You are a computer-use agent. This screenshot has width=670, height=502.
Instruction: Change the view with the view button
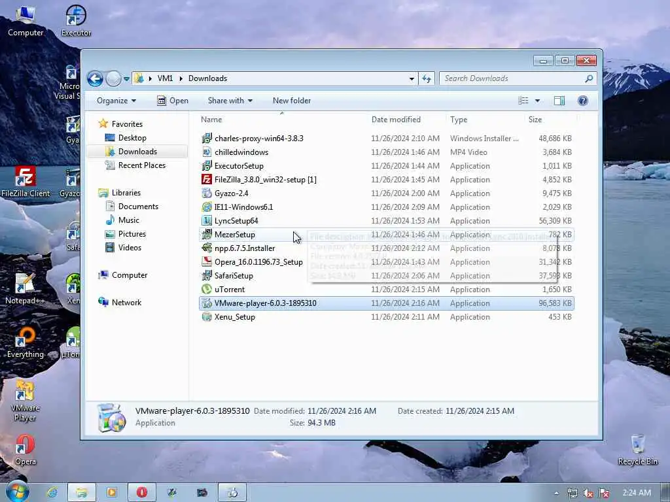(523, 101)
